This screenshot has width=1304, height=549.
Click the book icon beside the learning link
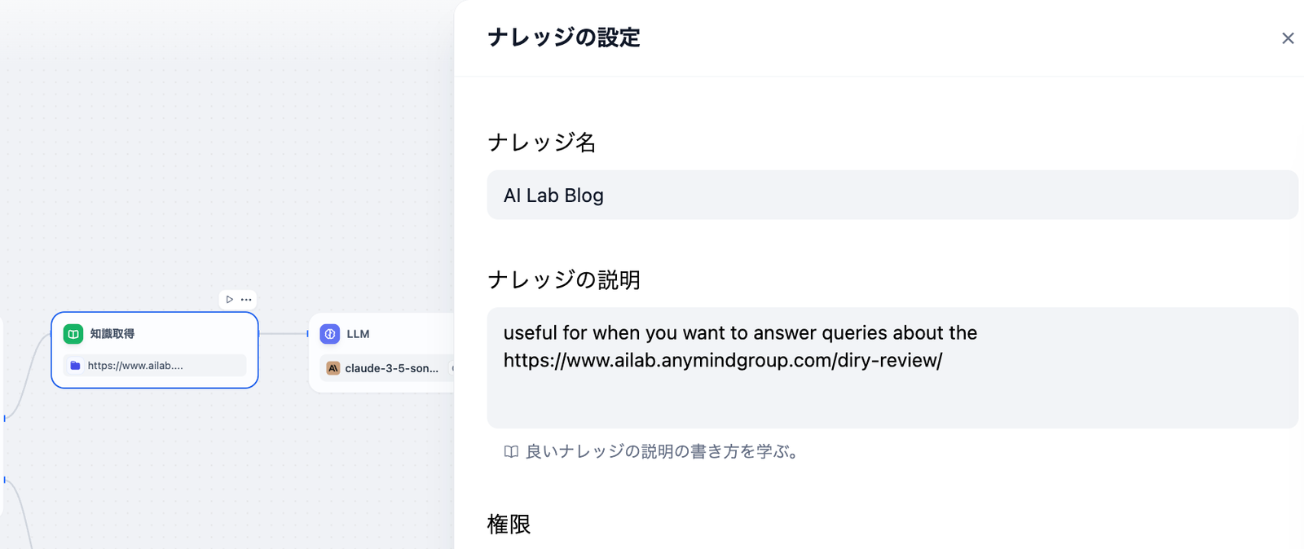pyautogui.click(x=509, y=452)
